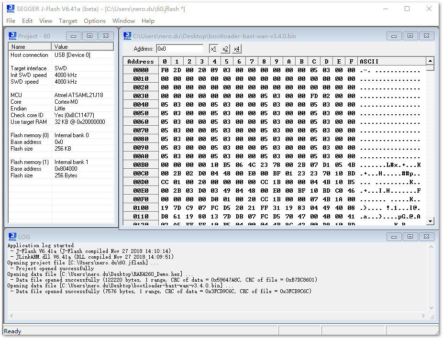
Task: Select the Target interface SWD value
Action: [x=61, y=68]
